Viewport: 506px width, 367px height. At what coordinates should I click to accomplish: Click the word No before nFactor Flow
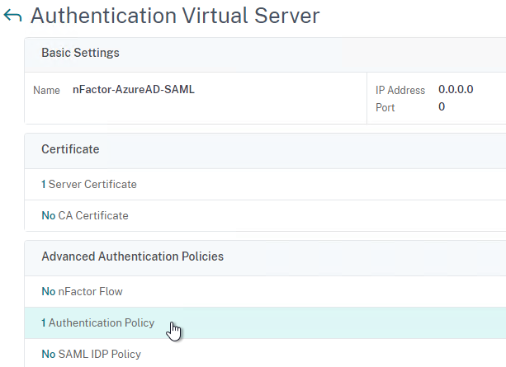pos(49,291)
